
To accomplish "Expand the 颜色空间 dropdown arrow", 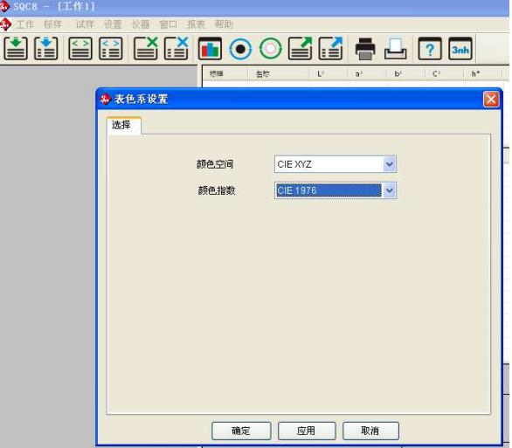I will (389, 164).
